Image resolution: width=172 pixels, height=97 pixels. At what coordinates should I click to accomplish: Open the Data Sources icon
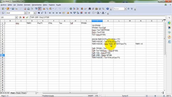[100, 9]
